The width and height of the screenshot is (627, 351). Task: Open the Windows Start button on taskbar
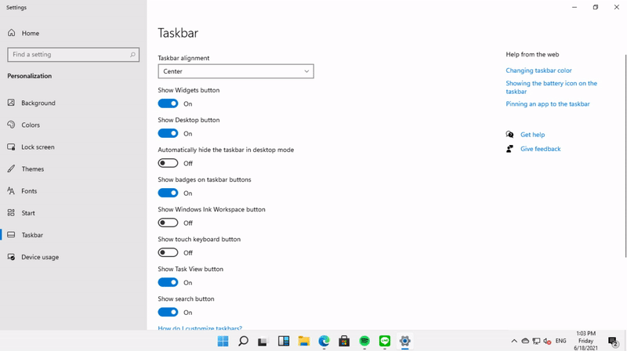223,341
